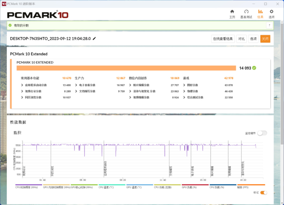Click the 05:00 time axis label
Image resolution: width=284 pixels, height=205 pixels.
tap(83, 180)
